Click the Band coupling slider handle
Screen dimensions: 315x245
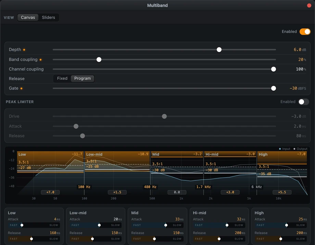(99, 60)
